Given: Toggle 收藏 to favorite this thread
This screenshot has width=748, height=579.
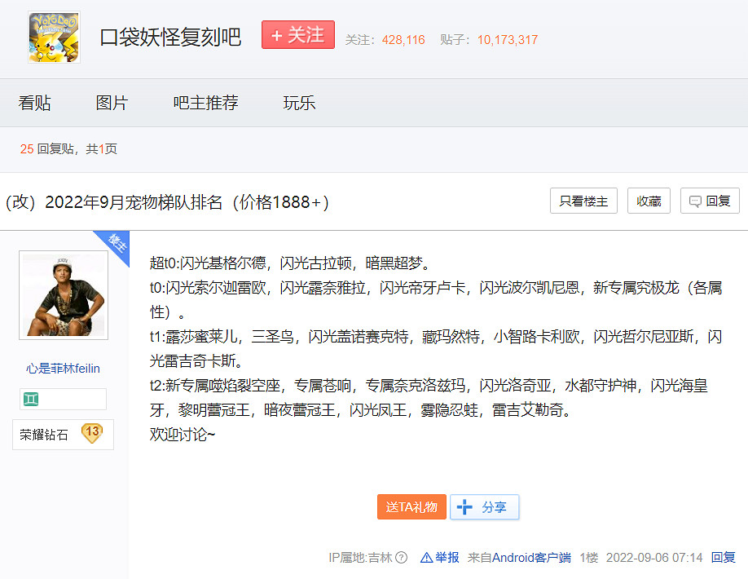Looking at the screenshot, I should (649, 201).
